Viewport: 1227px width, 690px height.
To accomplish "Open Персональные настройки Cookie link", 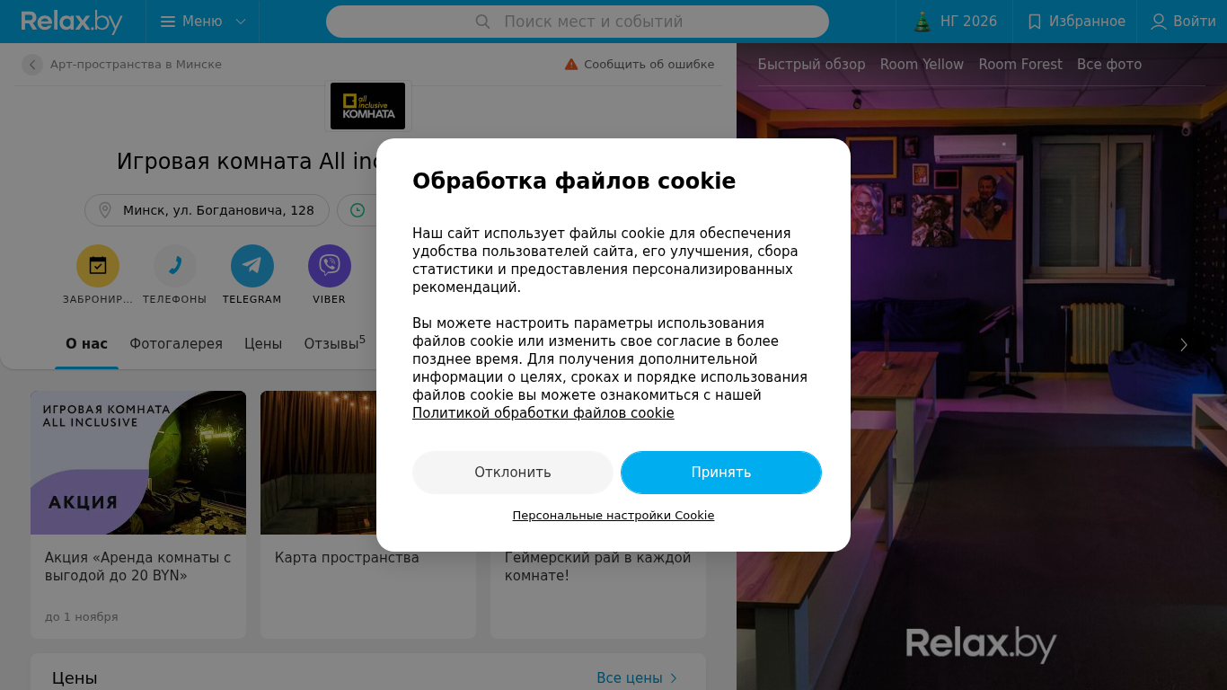I will point(613,516).
